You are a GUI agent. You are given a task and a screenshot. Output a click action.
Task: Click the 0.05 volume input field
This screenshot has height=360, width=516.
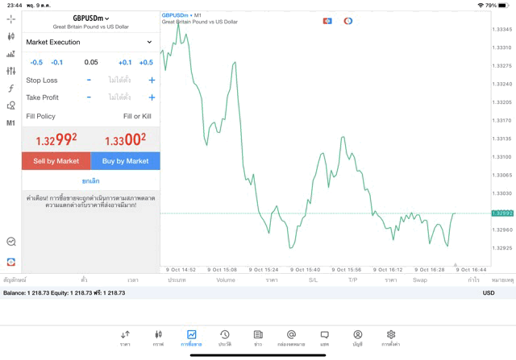90,62
